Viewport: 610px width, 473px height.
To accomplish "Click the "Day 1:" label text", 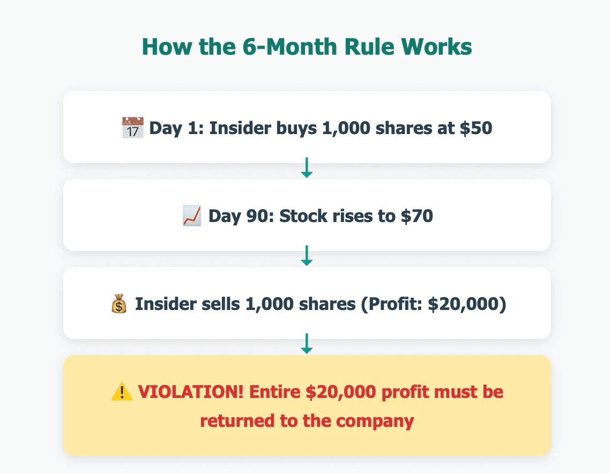I will [x=177, y=128].
